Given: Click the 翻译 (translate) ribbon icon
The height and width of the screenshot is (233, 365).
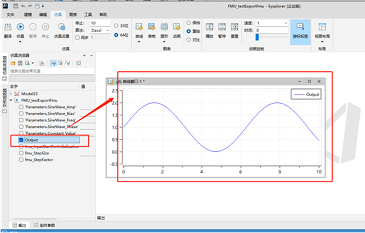Looking at the screenshot, I should 8,27.
